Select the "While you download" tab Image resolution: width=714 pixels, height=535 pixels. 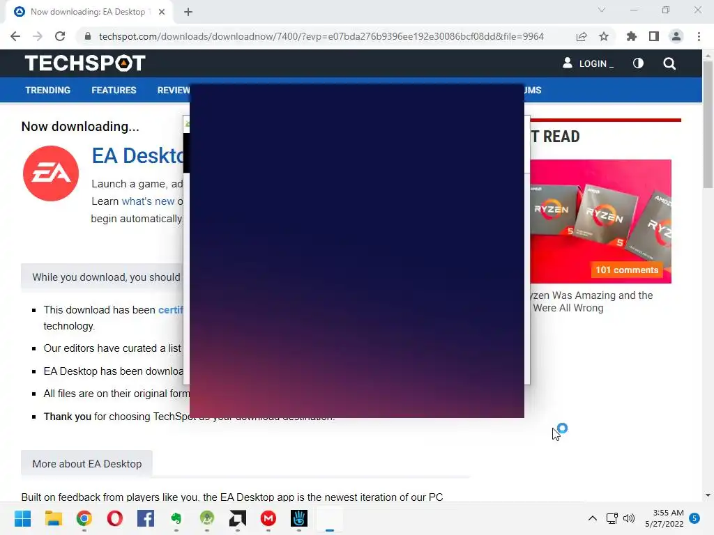coord(102,277)
